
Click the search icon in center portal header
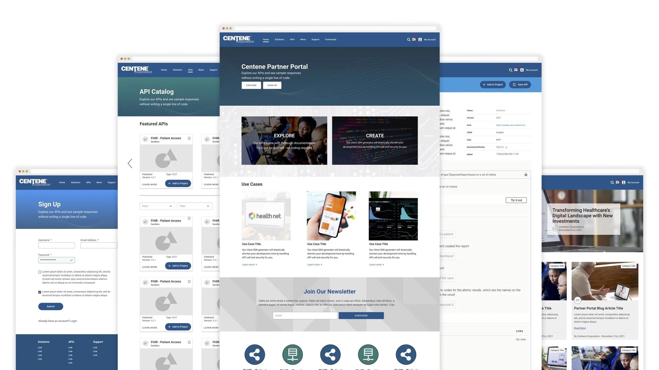click(x=408, y=40)
